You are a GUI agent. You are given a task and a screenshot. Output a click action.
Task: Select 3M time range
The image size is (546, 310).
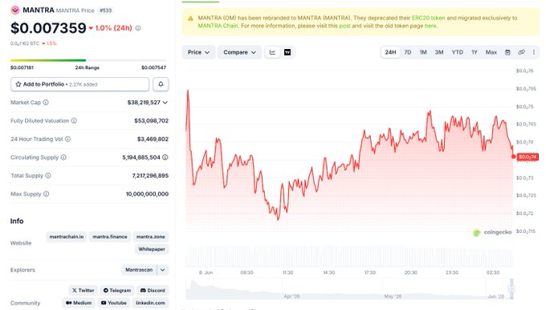(439, 52)
